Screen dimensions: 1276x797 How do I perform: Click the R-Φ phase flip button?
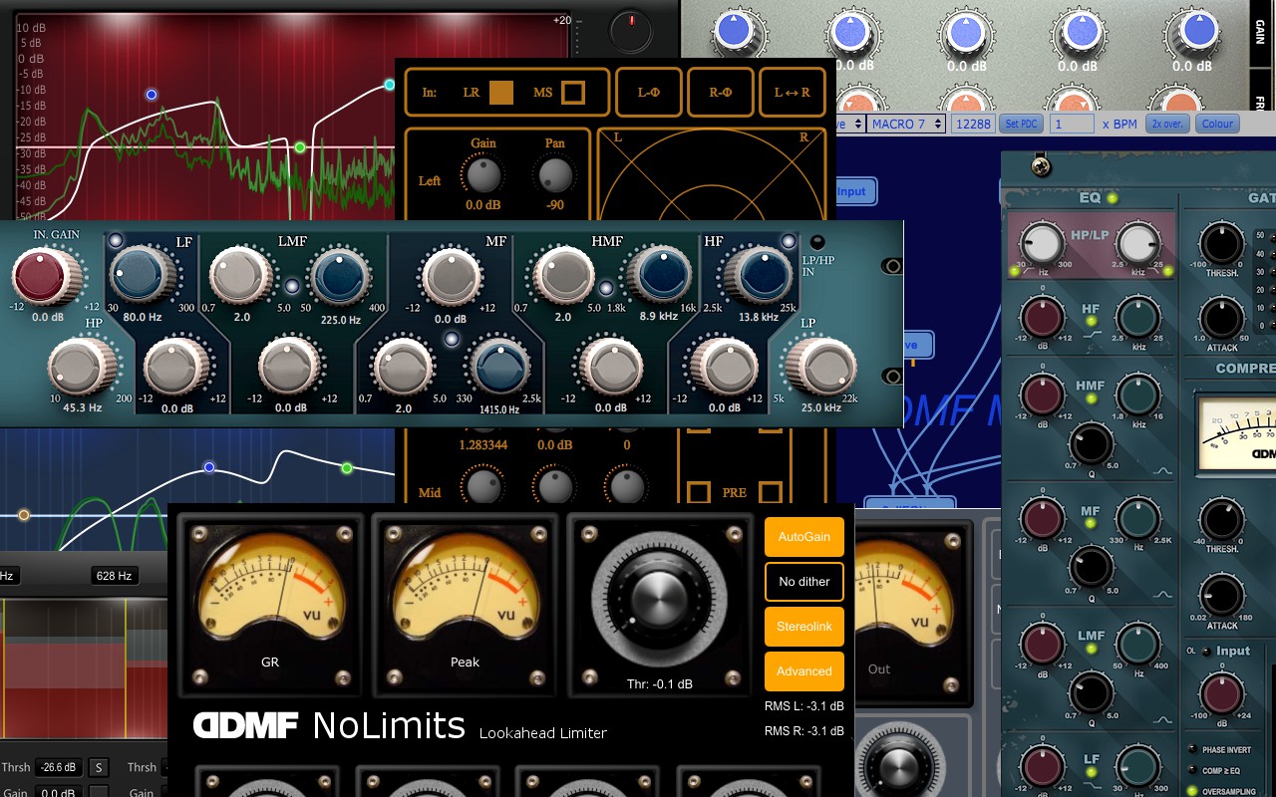pos(721,93)
